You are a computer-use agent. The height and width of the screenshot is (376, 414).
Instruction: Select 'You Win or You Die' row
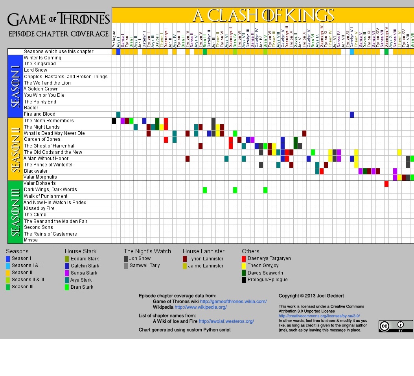[x=44, y=95]
